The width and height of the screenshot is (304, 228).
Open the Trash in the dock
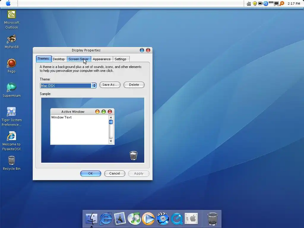click(213, 219)
